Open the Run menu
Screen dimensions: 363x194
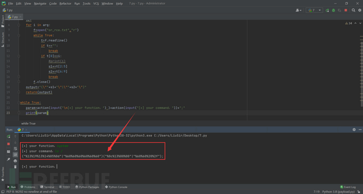[x=77, y=4]
